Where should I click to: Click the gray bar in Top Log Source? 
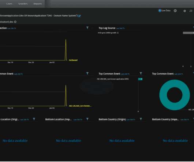(189, 33)
